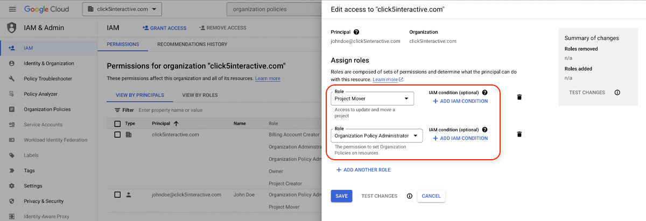
Task: Click the Settings gear icon
Action: (x=12, y=186)
